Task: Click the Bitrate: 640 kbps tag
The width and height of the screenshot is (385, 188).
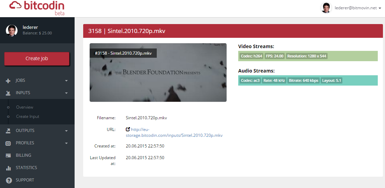Action: 304,80
